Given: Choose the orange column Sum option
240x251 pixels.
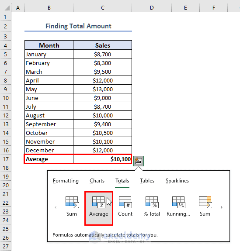Looking at the screenshot, I should coord(205,206).
